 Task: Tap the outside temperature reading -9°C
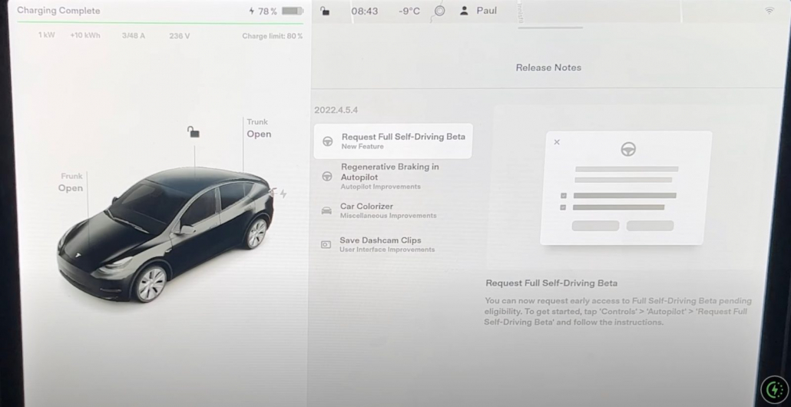click(x=409, y=11)
